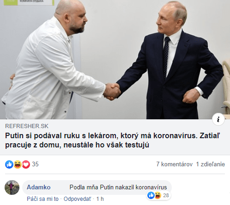This screenshot has width=230, height=205.
Task: Click the info icon on article image
Action: (218, 119)
